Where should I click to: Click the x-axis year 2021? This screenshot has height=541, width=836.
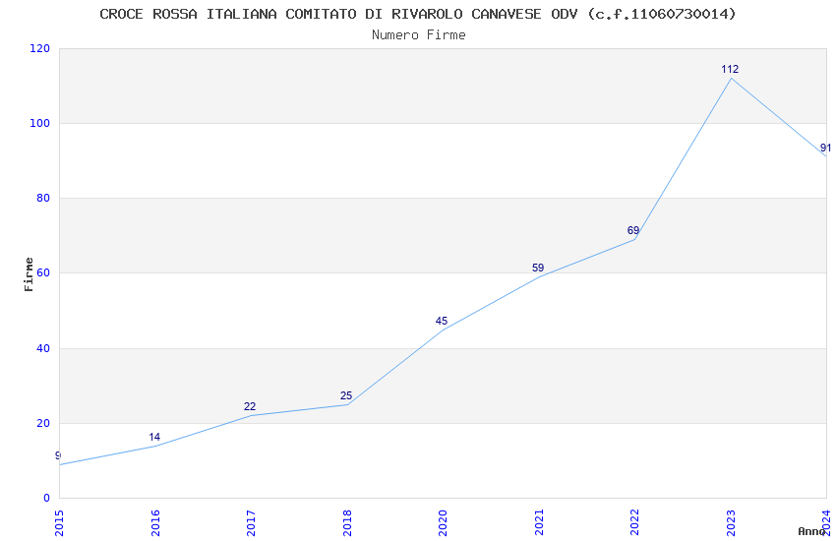pyautogui.click(x=539, y=523)
